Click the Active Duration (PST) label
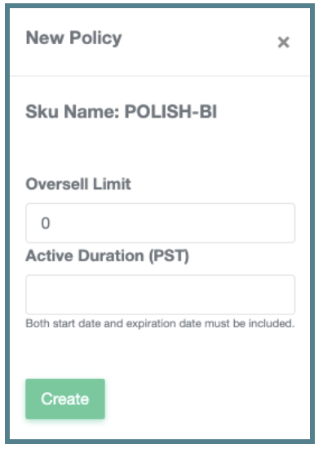The image size is (323, 449). coord(108,256)
